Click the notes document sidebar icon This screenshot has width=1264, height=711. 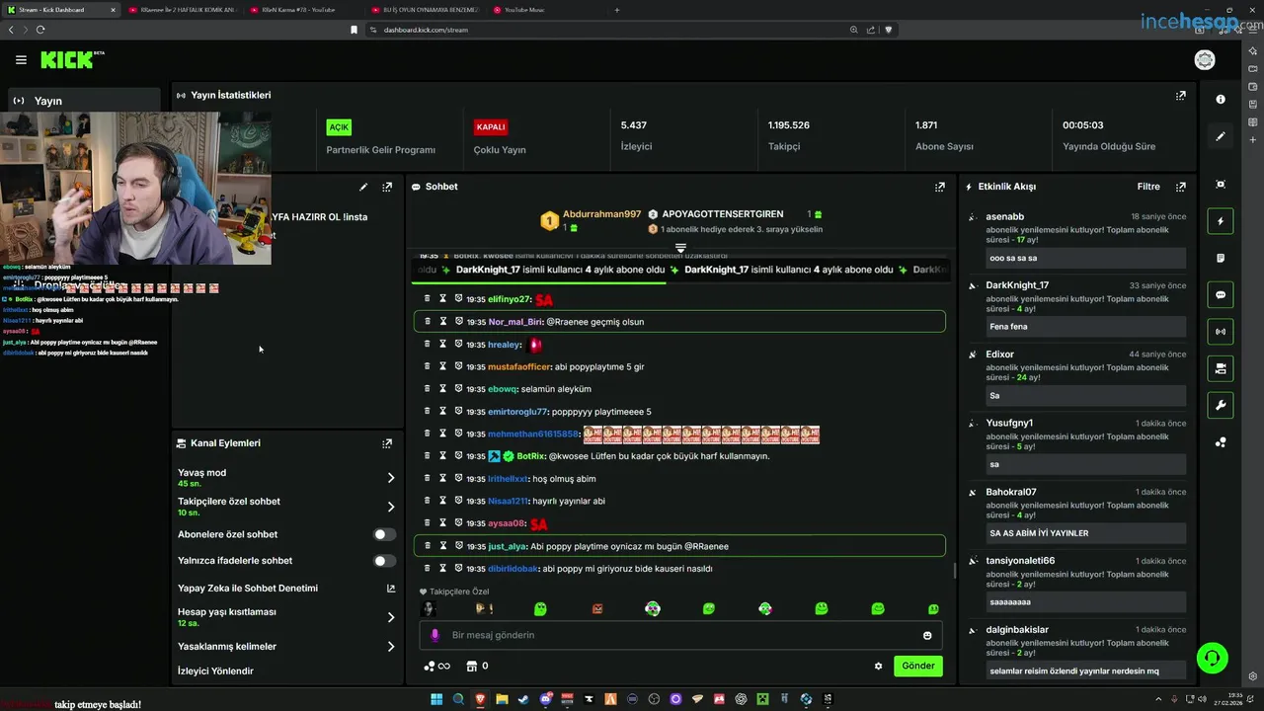click(1221, 258)
